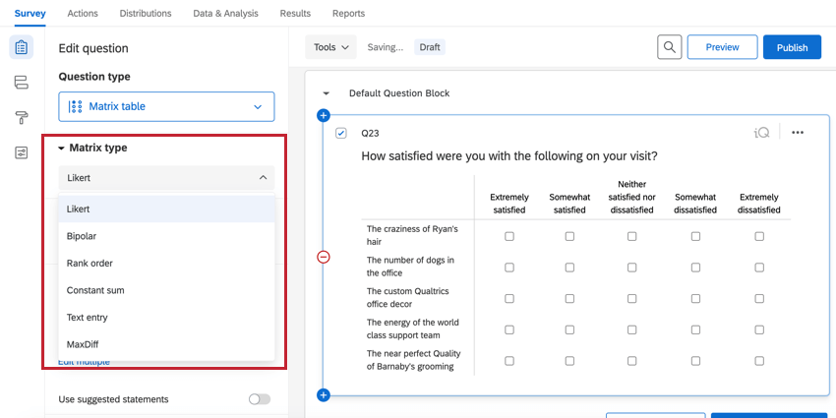
Task: Click the Preview button
Action: tap(722, 47)
